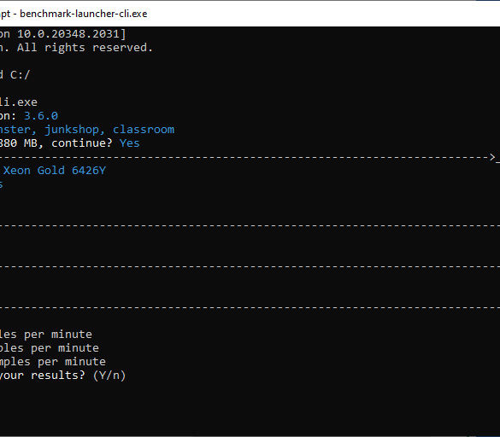
Task: Click the 380 MB continue prompt
Action: pyautogui.click(x=56, y=143)
